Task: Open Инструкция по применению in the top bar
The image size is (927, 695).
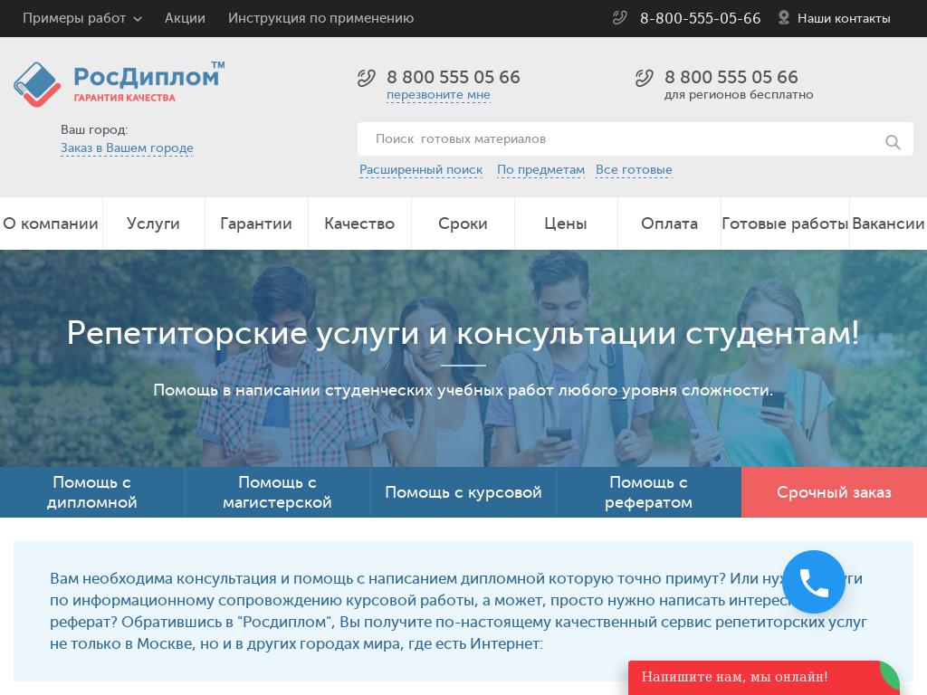Action: point(320,18)
